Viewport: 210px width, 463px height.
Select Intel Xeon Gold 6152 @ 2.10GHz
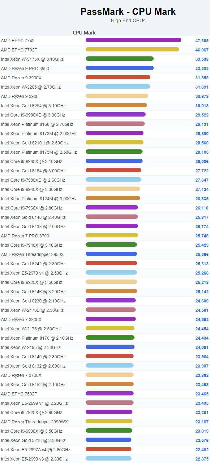pyautogui.click(x=33, y=385)
